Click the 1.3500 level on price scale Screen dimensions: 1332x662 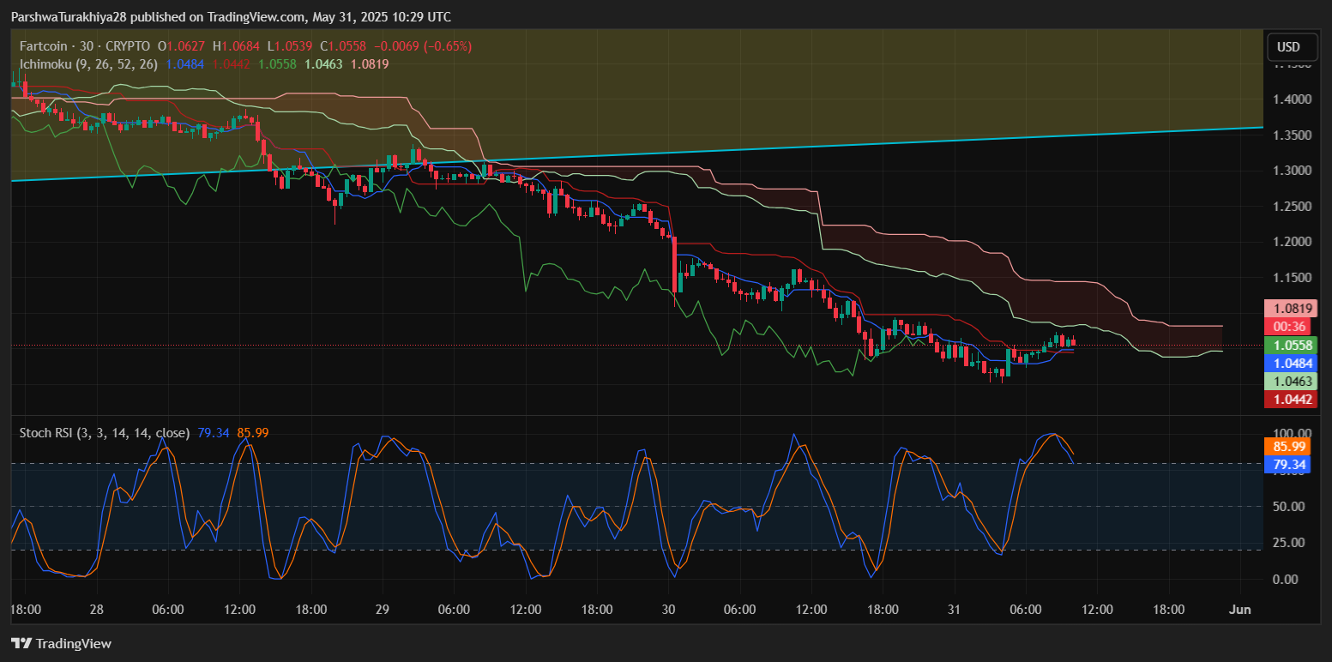coord(1293,135)
